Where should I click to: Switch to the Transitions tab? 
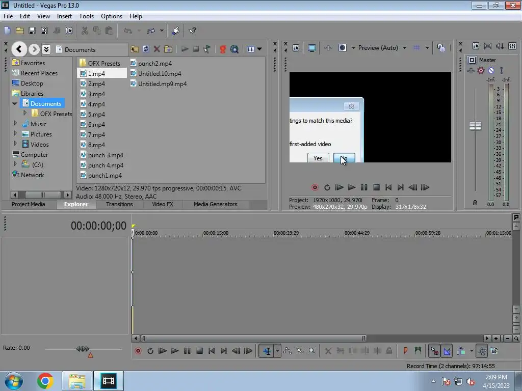pyautogui.click(x=119, y=204)
